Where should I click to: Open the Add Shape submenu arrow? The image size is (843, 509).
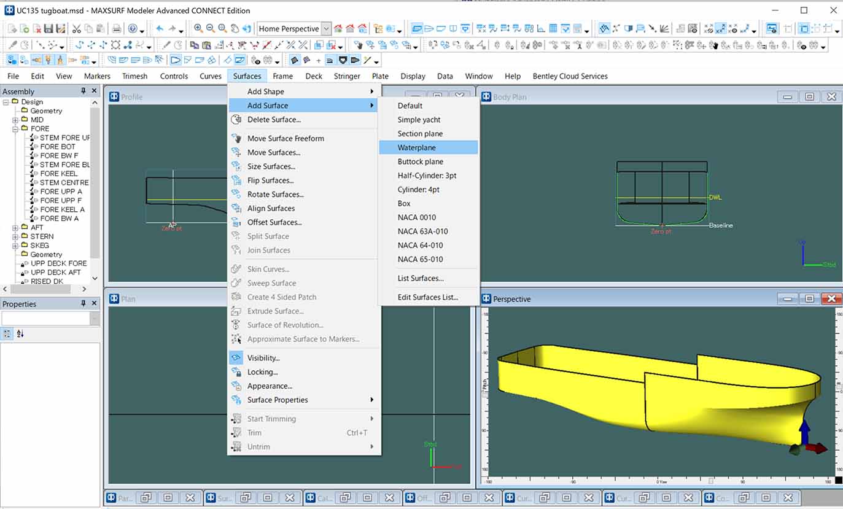pyautogui.click(x=371, y=91)
